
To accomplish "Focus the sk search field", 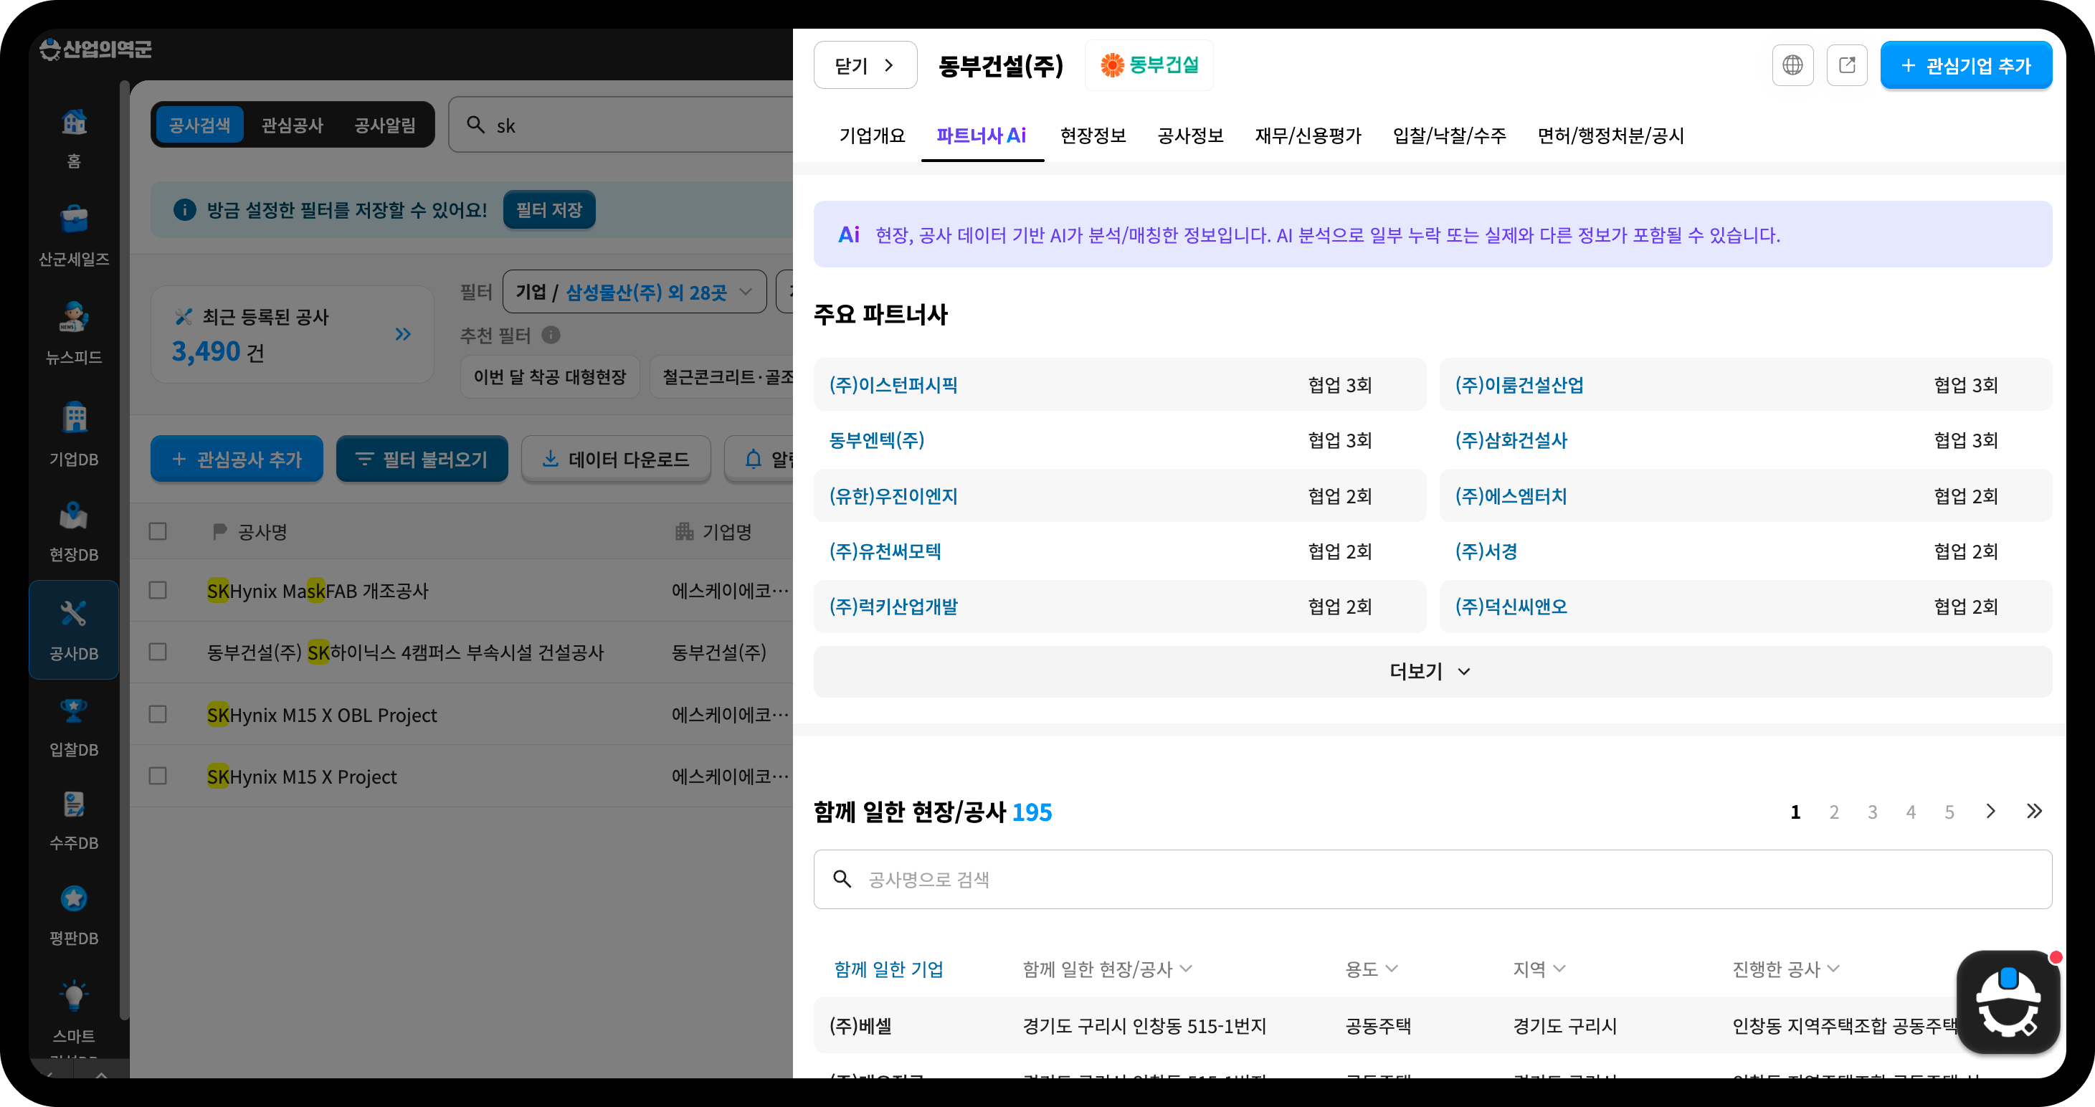I will 620,125.
